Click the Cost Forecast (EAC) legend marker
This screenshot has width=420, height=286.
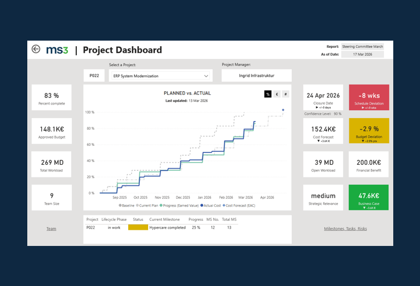point(224,205)
